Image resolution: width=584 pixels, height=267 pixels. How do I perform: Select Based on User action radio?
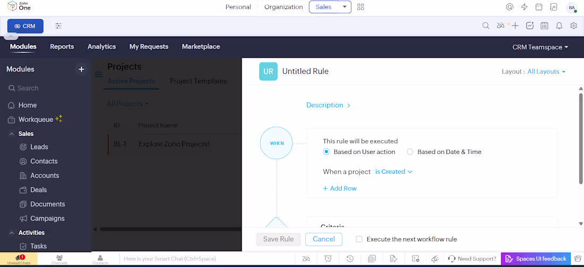click(327, 152)
